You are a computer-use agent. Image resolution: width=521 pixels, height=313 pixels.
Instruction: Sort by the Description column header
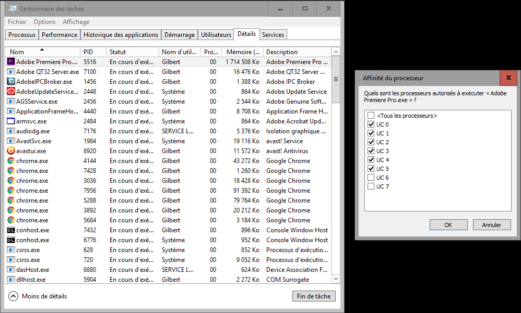point(298,52)
